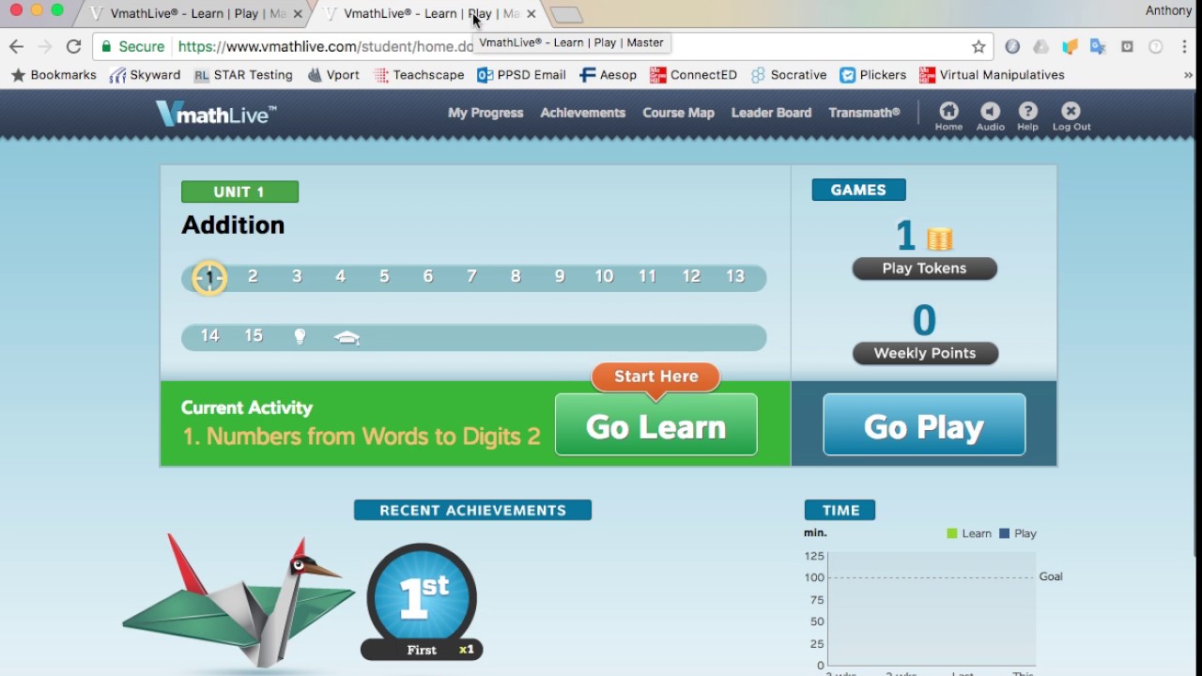The image size is (1202, 676).
Task: Select activity 2 in the progress bar
Action: (253, 276)
